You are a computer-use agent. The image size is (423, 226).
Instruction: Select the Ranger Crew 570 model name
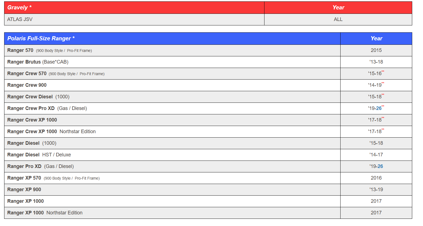tap(27, 73)
